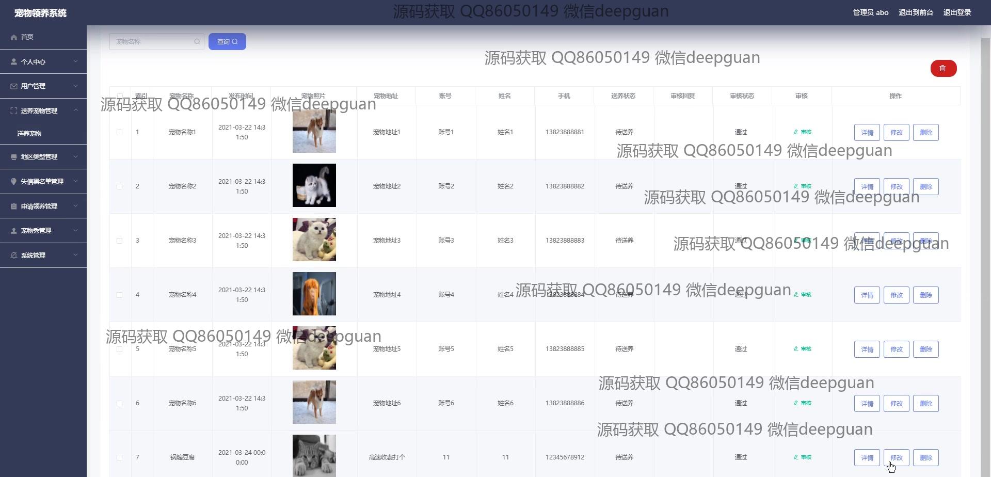
Task: Click the dog photo thumbnail in row 1
Action: [x=314, y=131]
